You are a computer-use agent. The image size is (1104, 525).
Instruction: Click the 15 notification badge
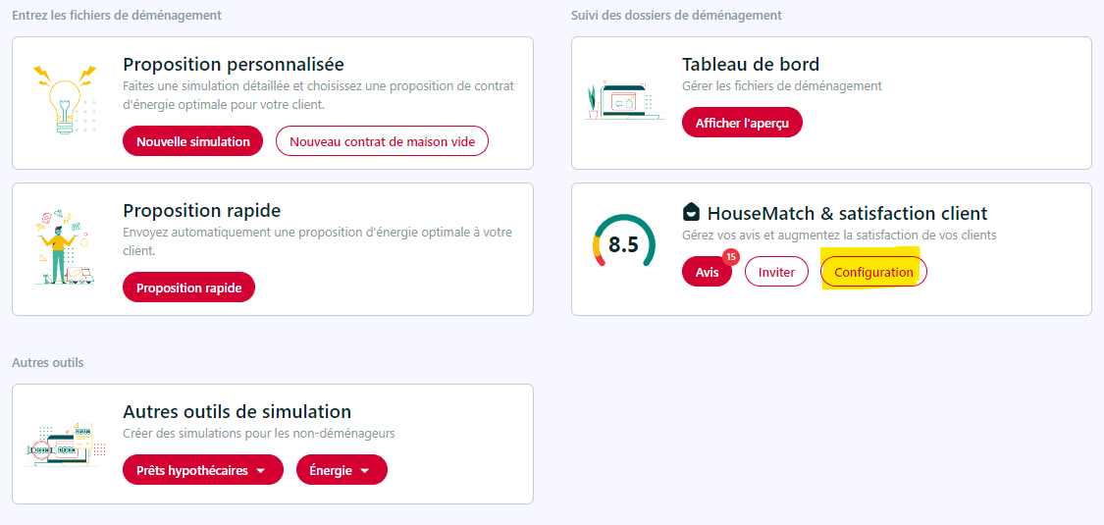click(730, 257)
